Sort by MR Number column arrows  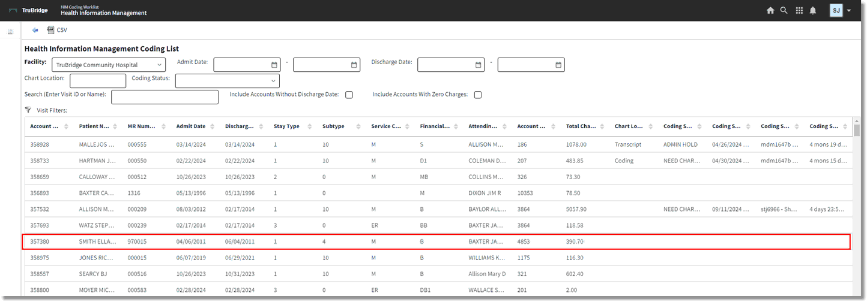(x=163, y=126)
